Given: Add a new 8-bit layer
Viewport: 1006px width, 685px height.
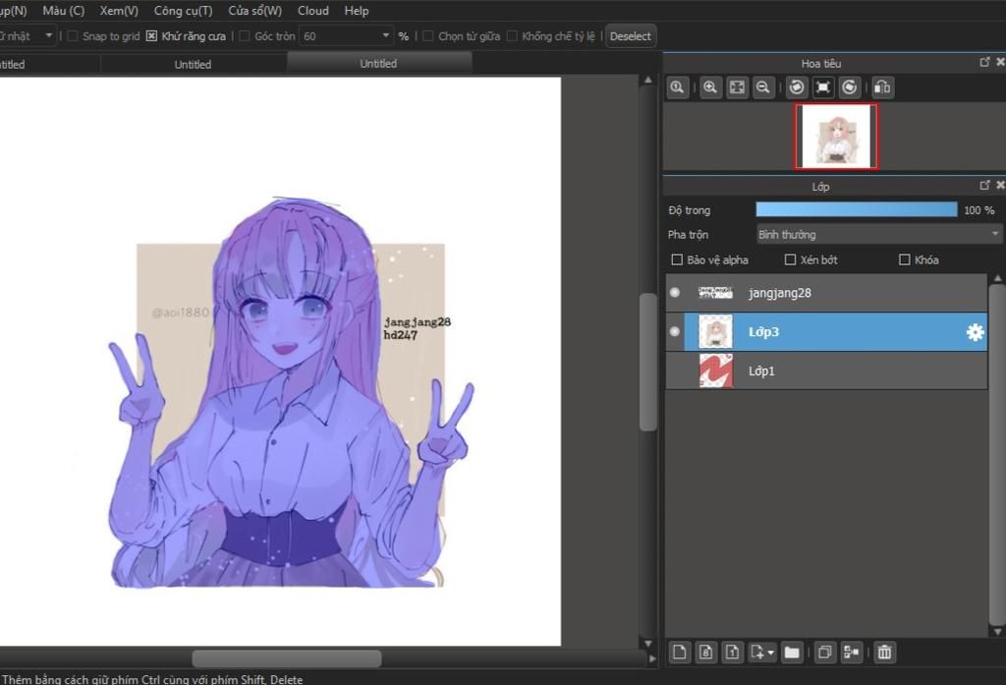Looking at the screenshot, I should [705, 653].
